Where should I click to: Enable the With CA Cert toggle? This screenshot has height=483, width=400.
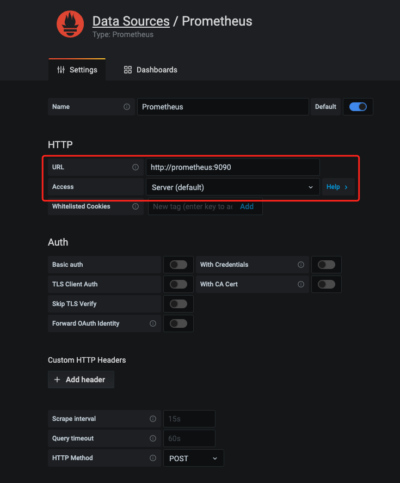327,284
